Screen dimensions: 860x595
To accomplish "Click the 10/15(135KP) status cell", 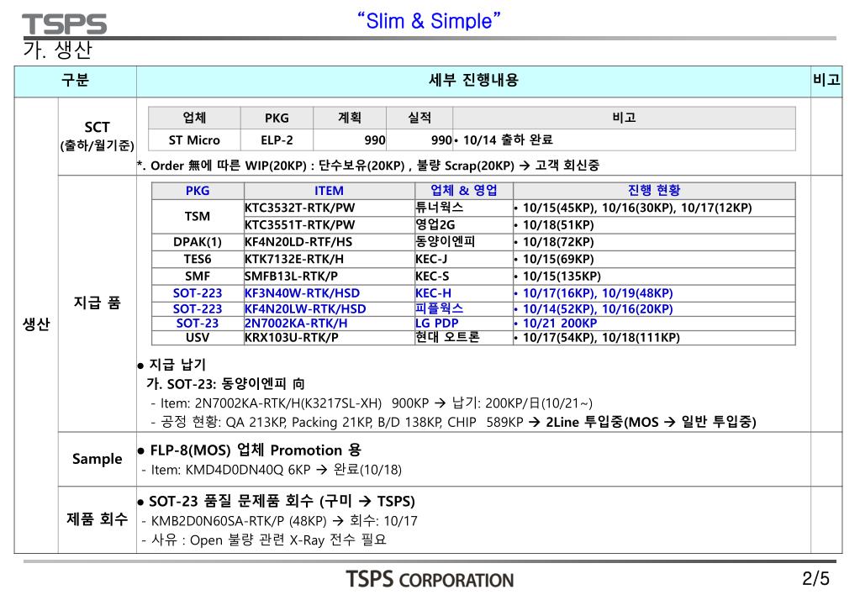I will pyautogui.click(x=654, y=276).
